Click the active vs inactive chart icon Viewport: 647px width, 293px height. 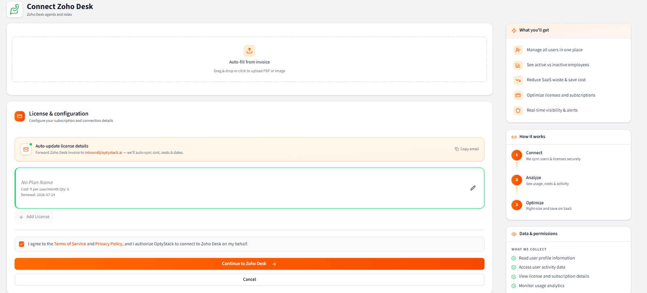pos(518,65)
